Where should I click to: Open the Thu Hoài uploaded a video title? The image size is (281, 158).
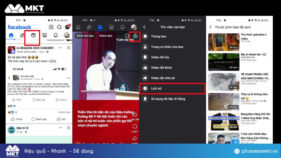(254, 37)
